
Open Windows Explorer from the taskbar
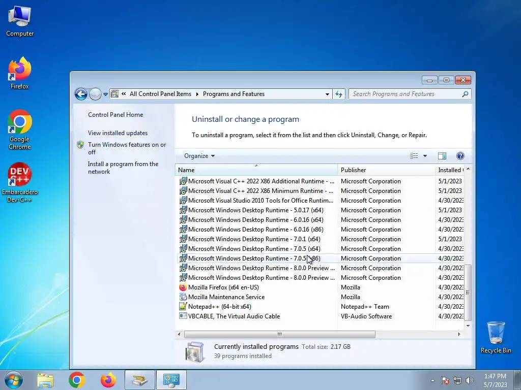(x=45, y=380)
